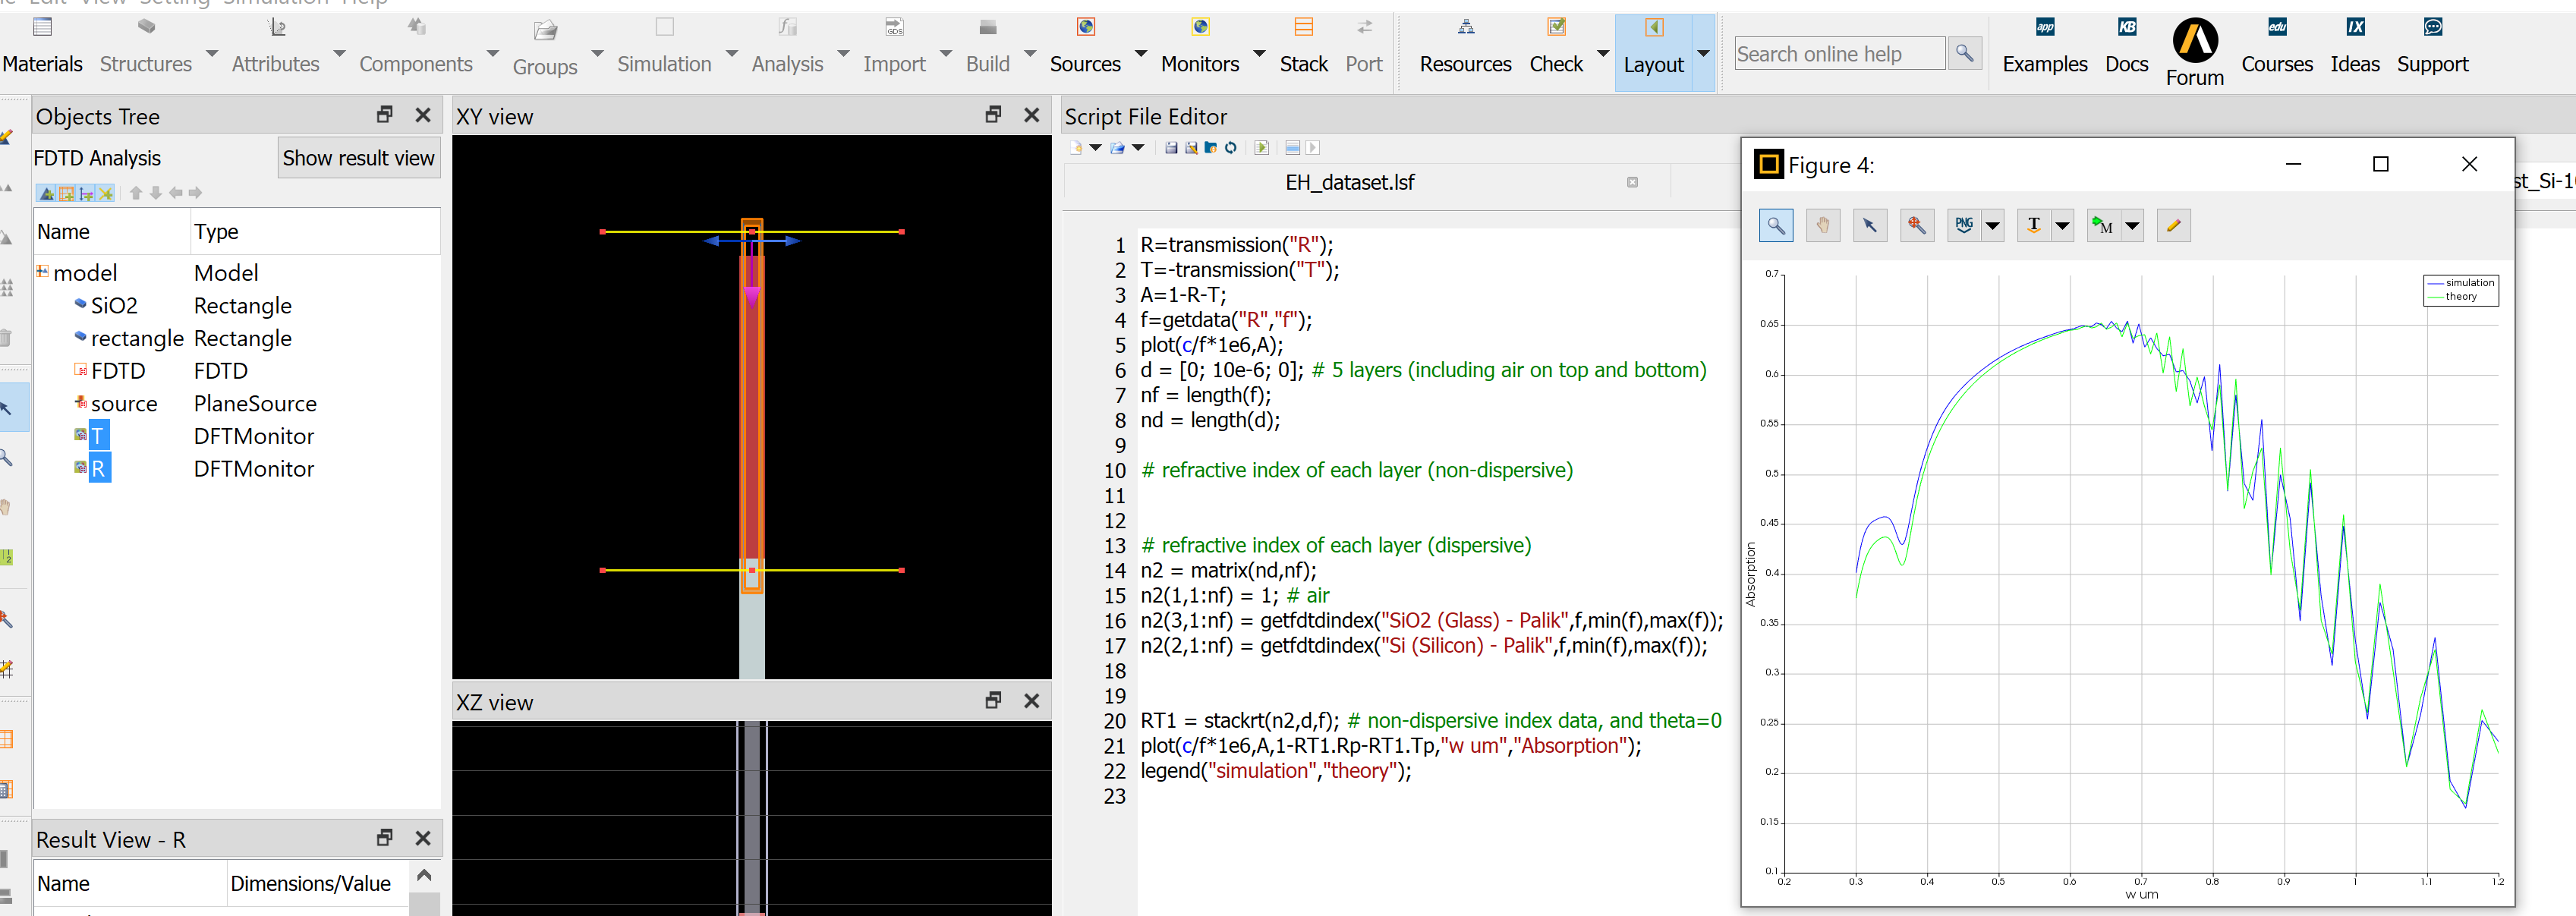This screenshot has width=2576, height=916.
Task: Close the EH_dataset.lsf tab
Action: pyautogui.click(x=1632, y=182)
